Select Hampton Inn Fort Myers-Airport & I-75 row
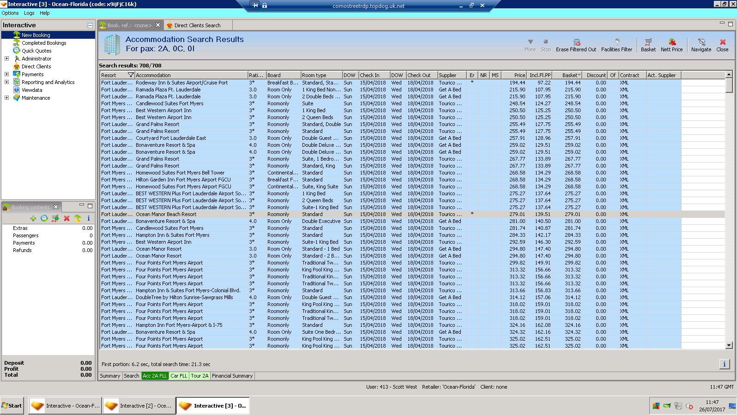The width and height of the screenshot is (737, 415). (x=390, y=325)
